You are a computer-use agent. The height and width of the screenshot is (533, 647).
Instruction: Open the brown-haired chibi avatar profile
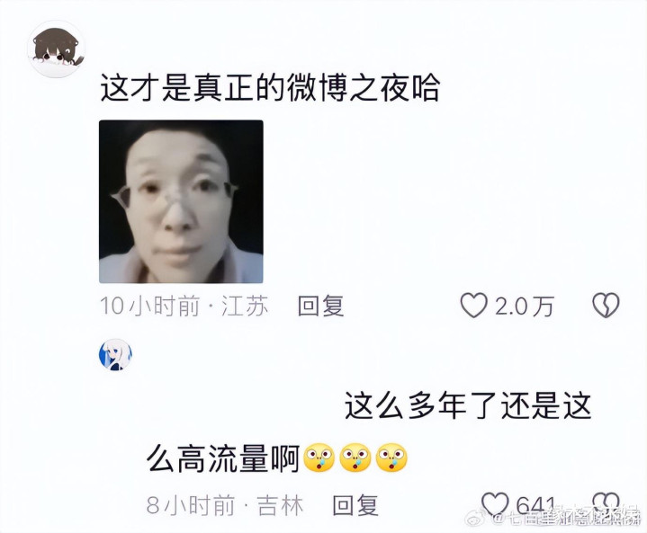[x=56, y=49]
